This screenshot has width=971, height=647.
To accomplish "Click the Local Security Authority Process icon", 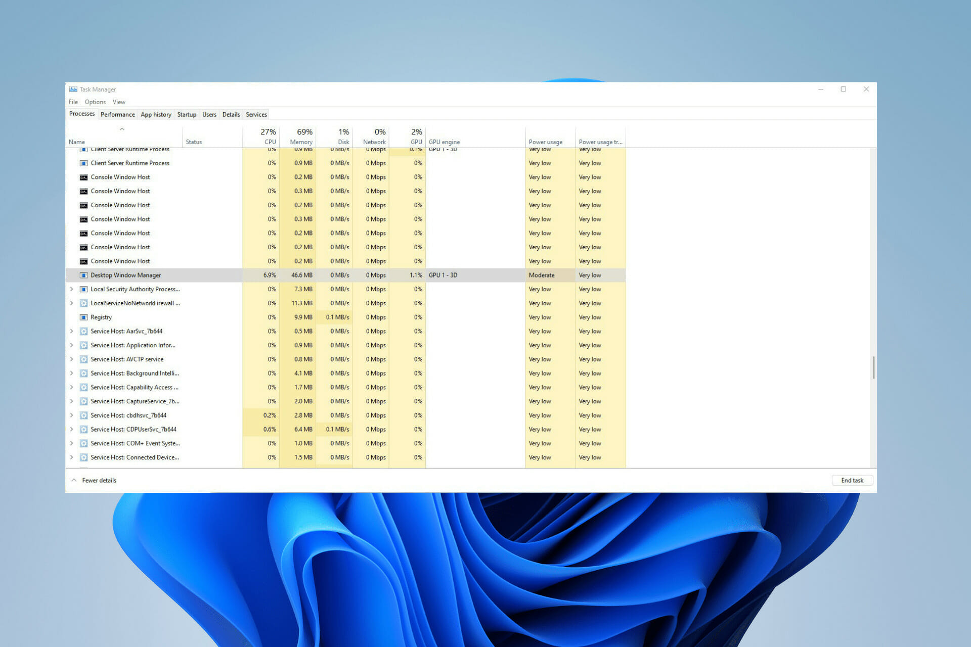I will 84,289.
